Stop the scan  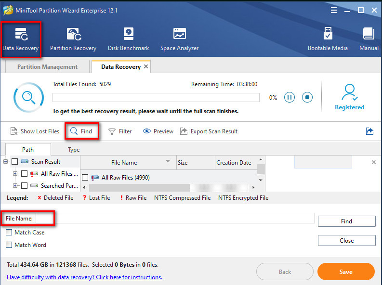click(x=307, y=97)
